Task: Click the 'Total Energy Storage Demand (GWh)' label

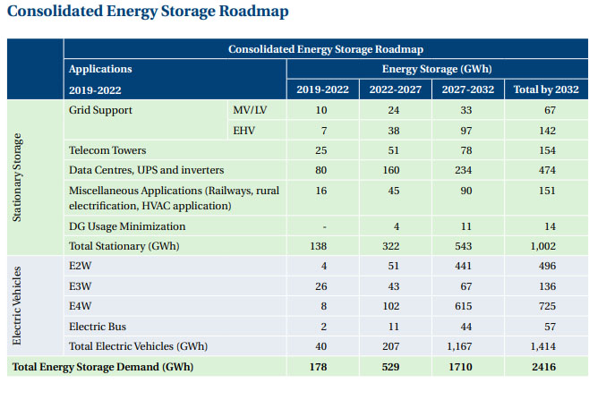Action: click(x=102, y=367)
